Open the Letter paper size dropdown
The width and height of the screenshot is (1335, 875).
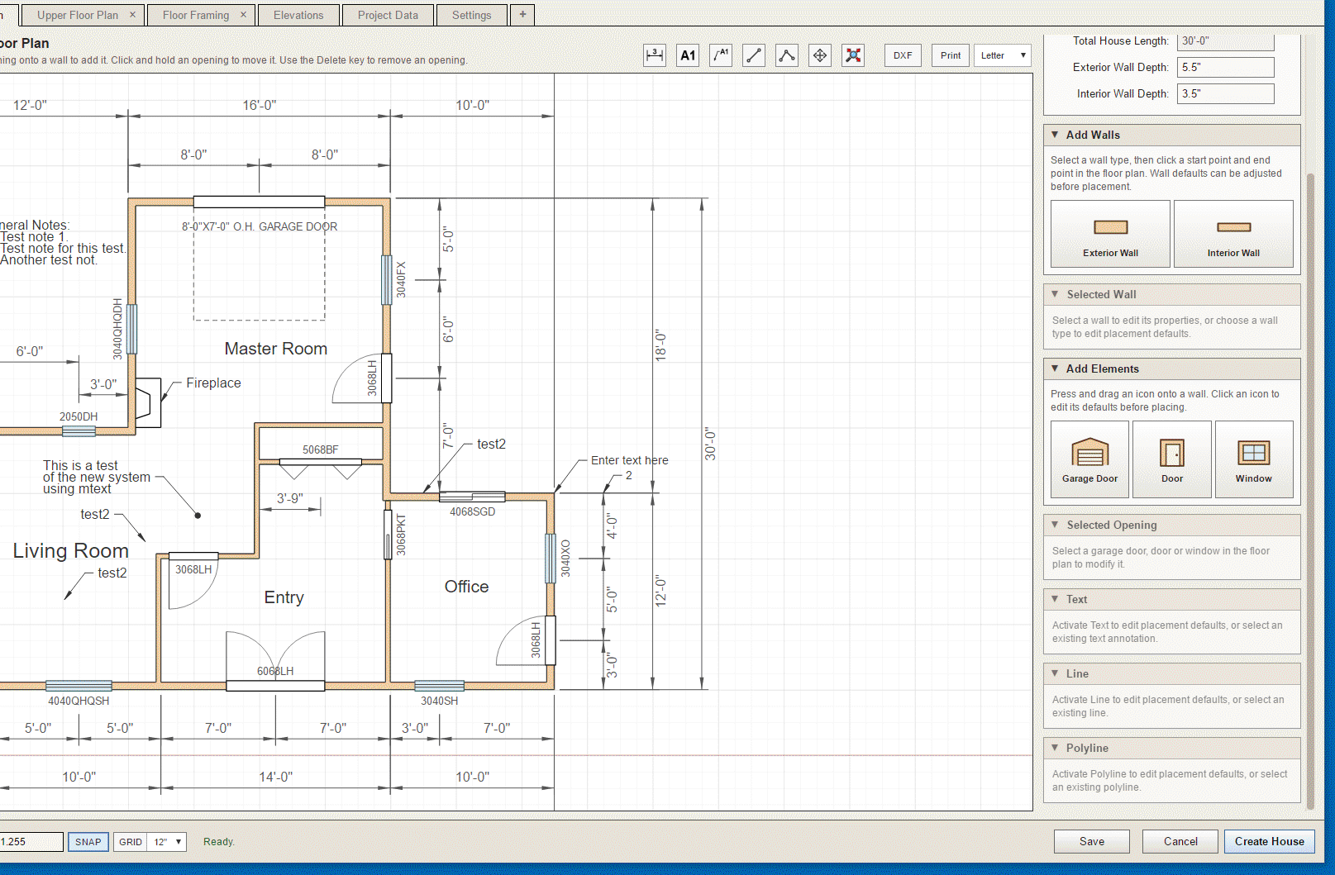click(1003, 55)
